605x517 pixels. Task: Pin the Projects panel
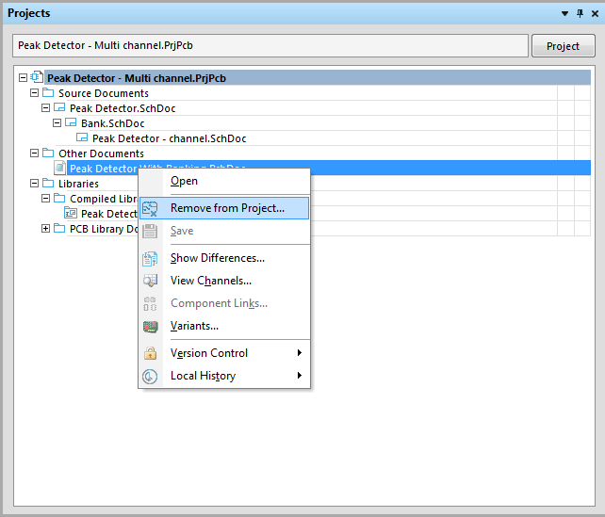(579, 13)
